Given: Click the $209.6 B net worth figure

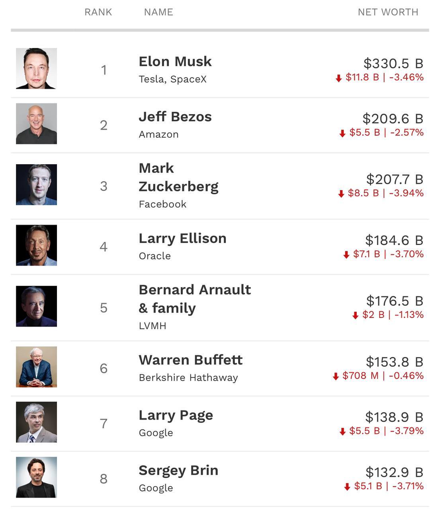Looking at the screenshot, I should [393, 119].
